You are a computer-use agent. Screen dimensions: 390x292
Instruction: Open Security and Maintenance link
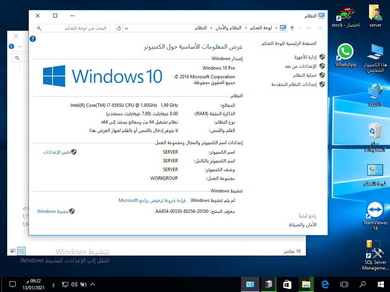point(302,225)
